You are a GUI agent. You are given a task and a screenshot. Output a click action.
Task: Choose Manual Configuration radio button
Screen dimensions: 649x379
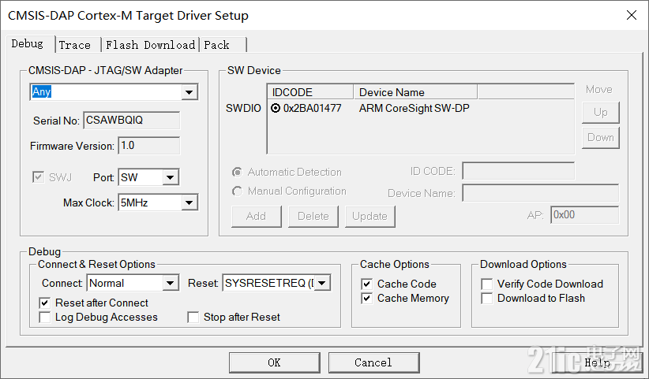click(237, 191)
